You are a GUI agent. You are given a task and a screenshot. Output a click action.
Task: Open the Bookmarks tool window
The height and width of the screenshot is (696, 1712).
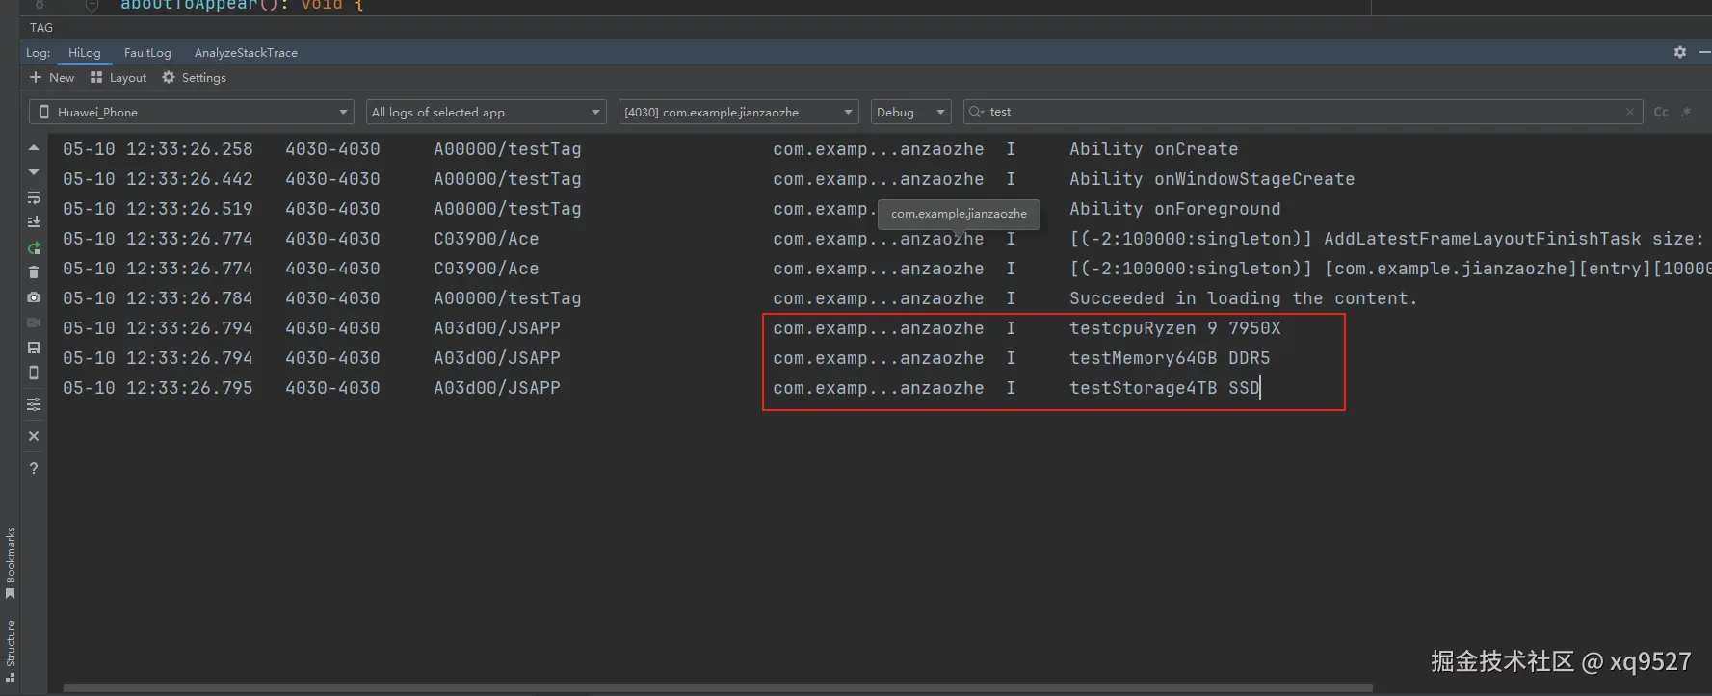point(11,562)
